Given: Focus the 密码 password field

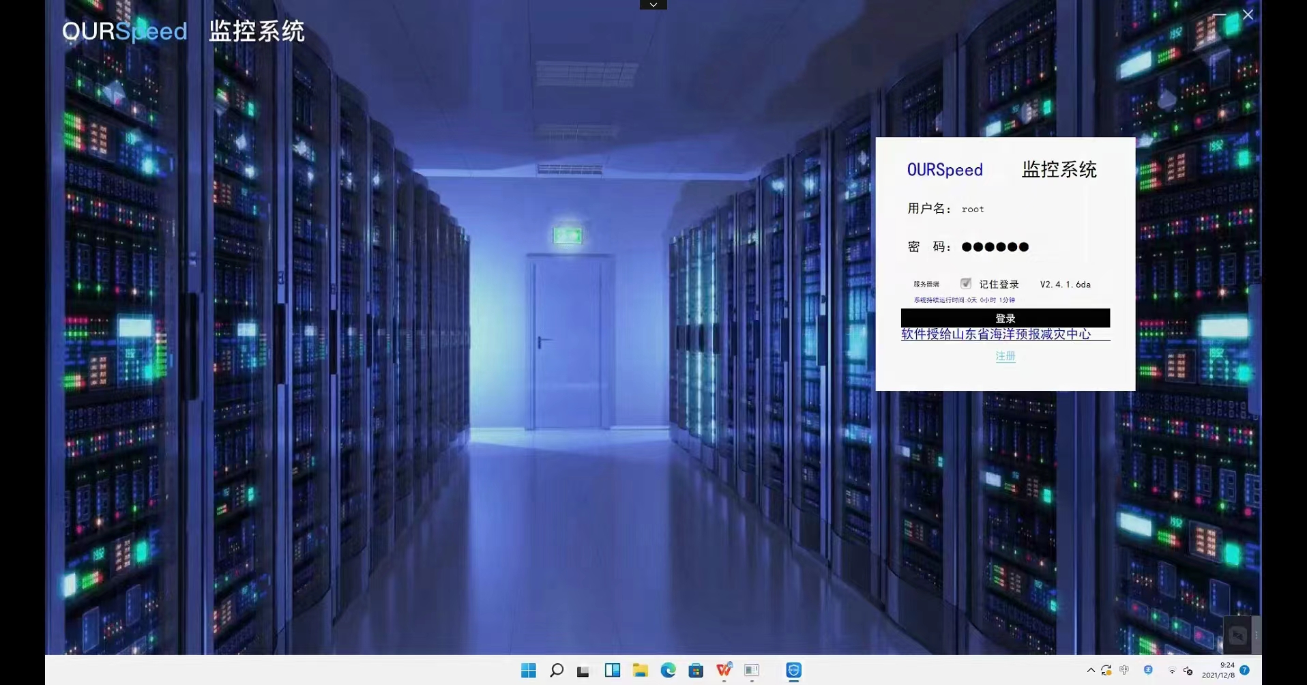Looking at the screenshot, I should (1023, 247).
